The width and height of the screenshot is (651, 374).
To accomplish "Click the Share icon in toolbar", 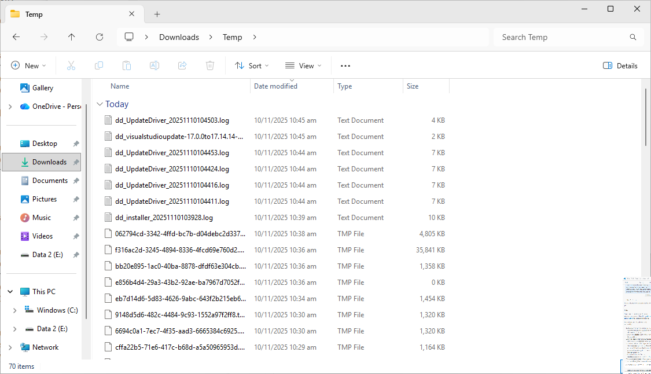I will point(182,65).
